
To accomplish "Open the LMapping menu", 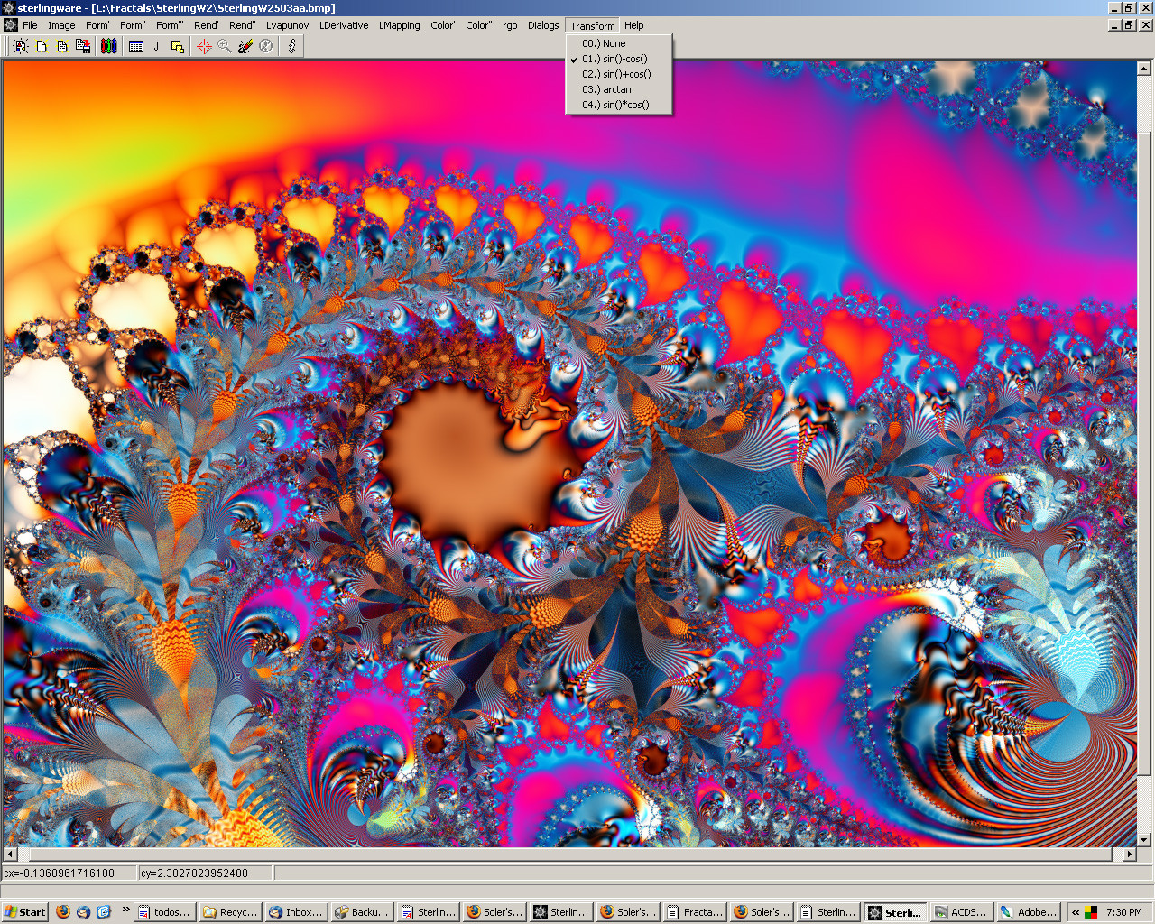I will click(399, 25).
